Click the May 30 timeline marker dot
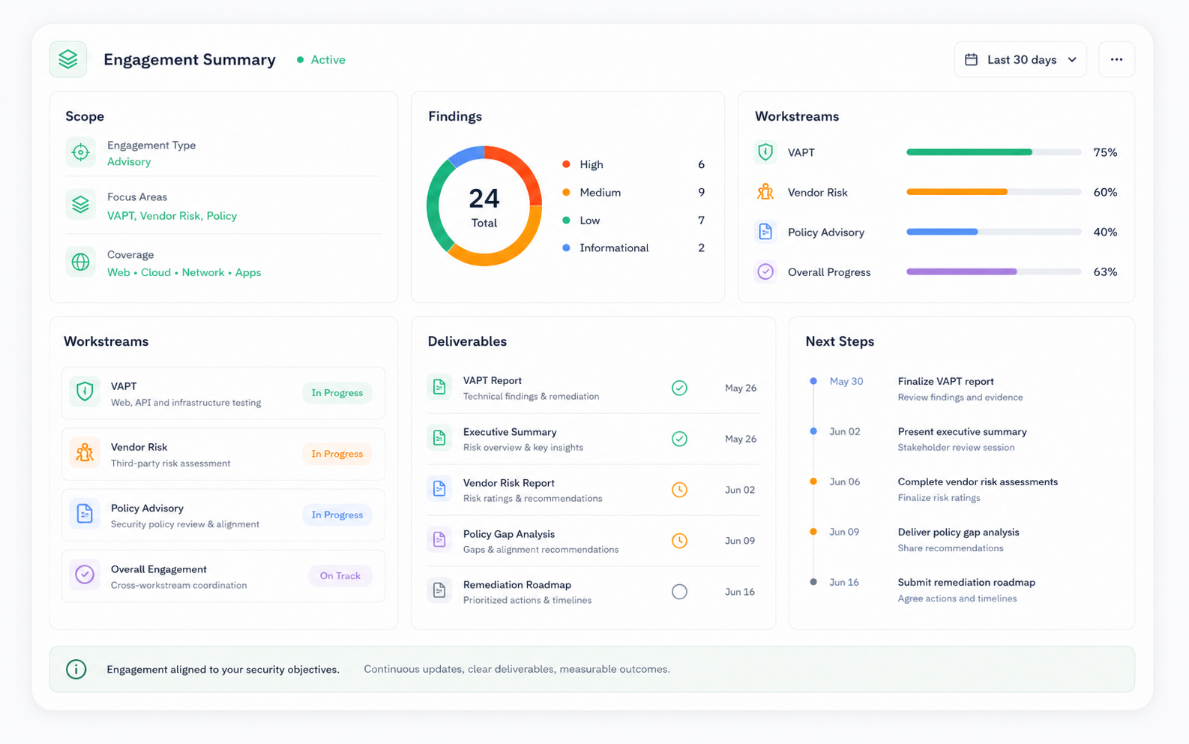This screenshot has height=744, width=1189. tap(813, 381)
